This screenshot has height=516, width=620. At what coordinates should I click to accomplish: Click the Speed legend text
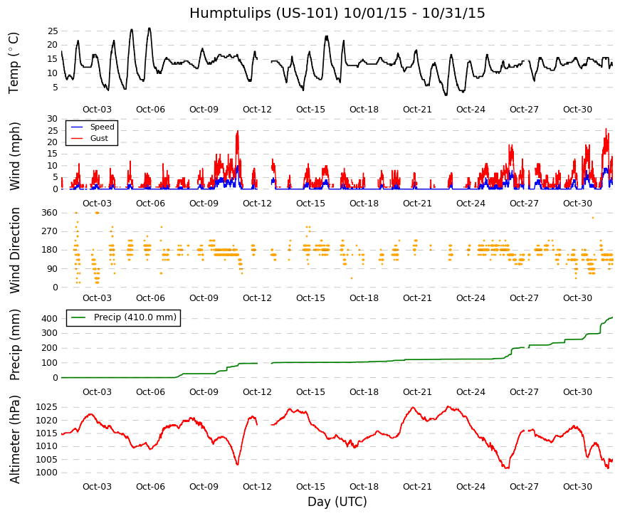coord(102,127)
